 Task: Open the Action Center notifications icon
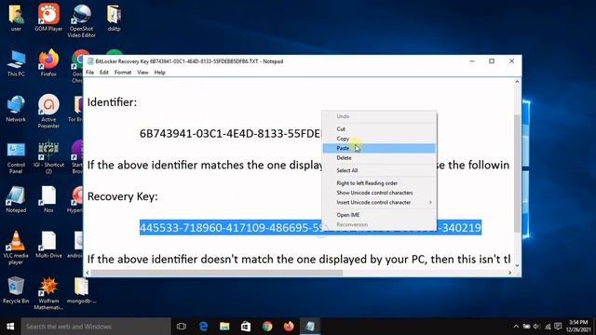[558, 327]
